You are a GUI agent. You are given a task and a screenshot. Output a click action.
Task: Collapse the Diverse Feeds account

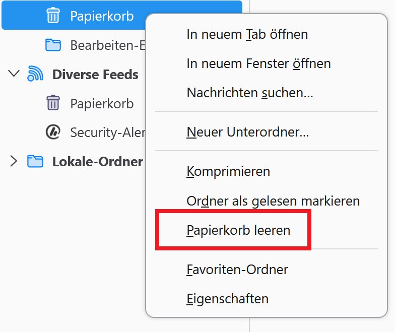click(14, 74)
